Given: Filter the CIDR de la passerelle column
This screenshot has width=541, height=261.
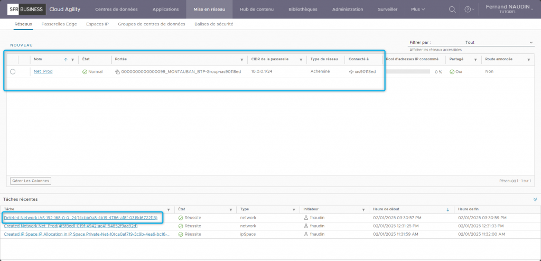Looking at the screenshot, I should 301,60.
